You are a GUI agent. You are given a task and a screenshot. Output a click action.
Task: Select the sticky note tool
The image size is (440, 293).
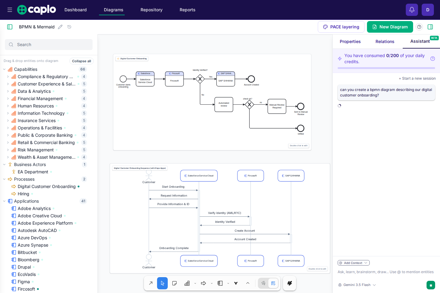(x=174, y=283)
